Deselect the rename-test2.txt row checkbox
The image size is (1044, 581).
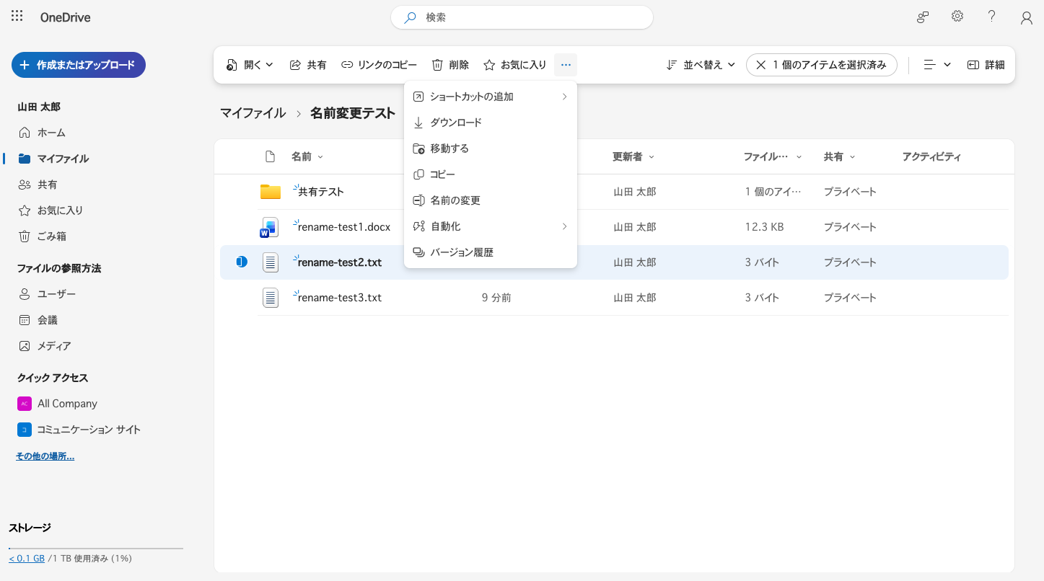(242, 262)
